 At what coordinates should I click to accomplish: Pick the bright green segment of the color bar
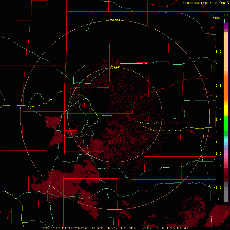tap(226, 123)
